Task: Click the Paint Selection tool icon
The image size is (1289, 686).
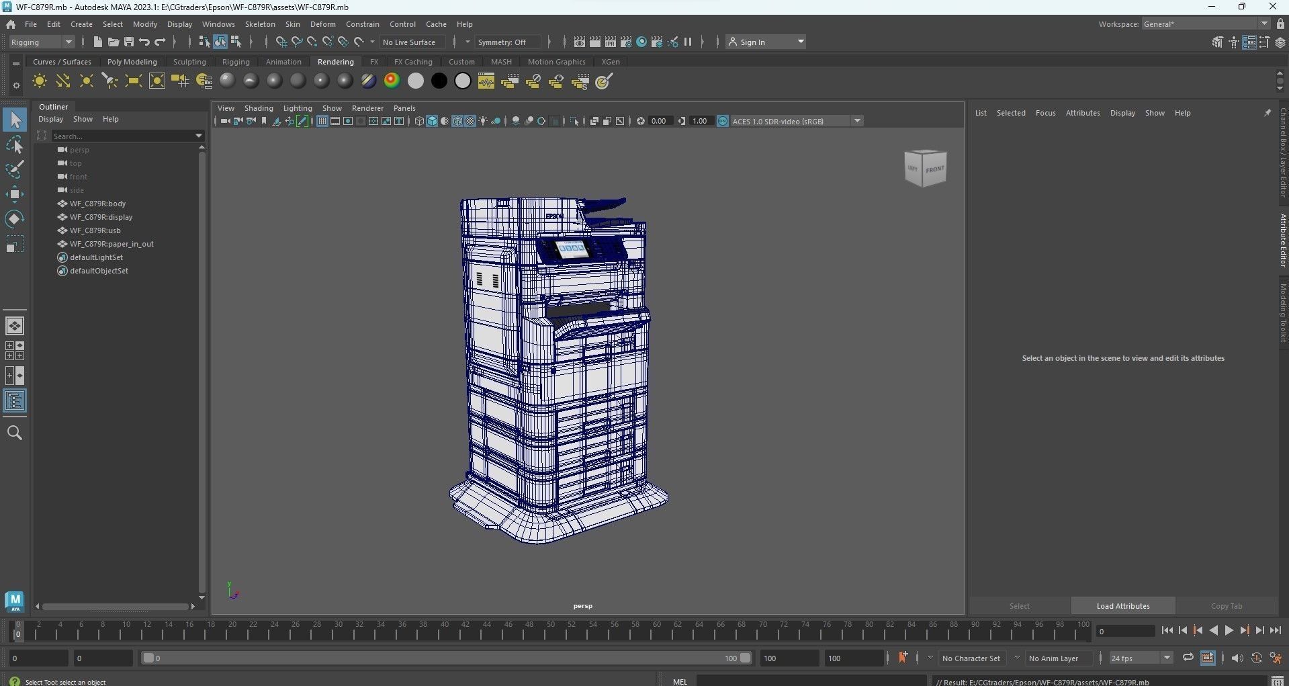Action: coord(15,169)
